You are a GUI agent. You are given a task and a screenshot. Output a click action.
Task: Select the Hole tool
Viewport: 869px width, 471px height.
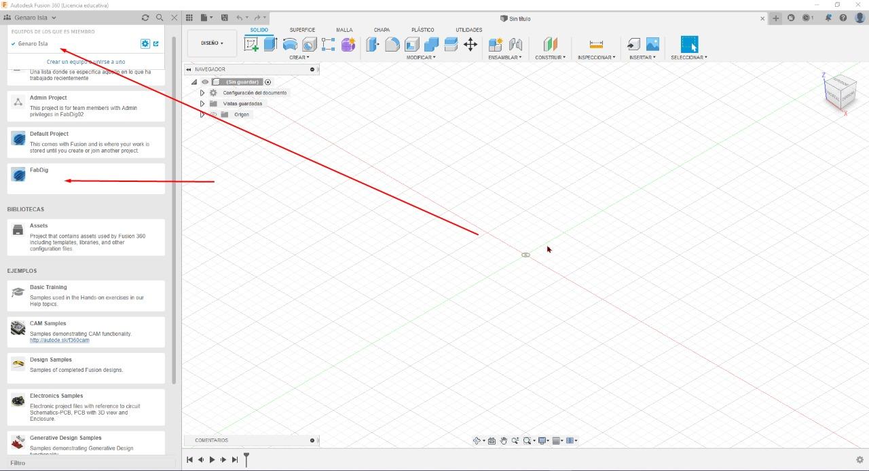[310, 45]
